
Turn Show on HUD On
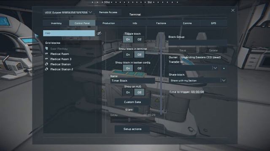point(128,92)
